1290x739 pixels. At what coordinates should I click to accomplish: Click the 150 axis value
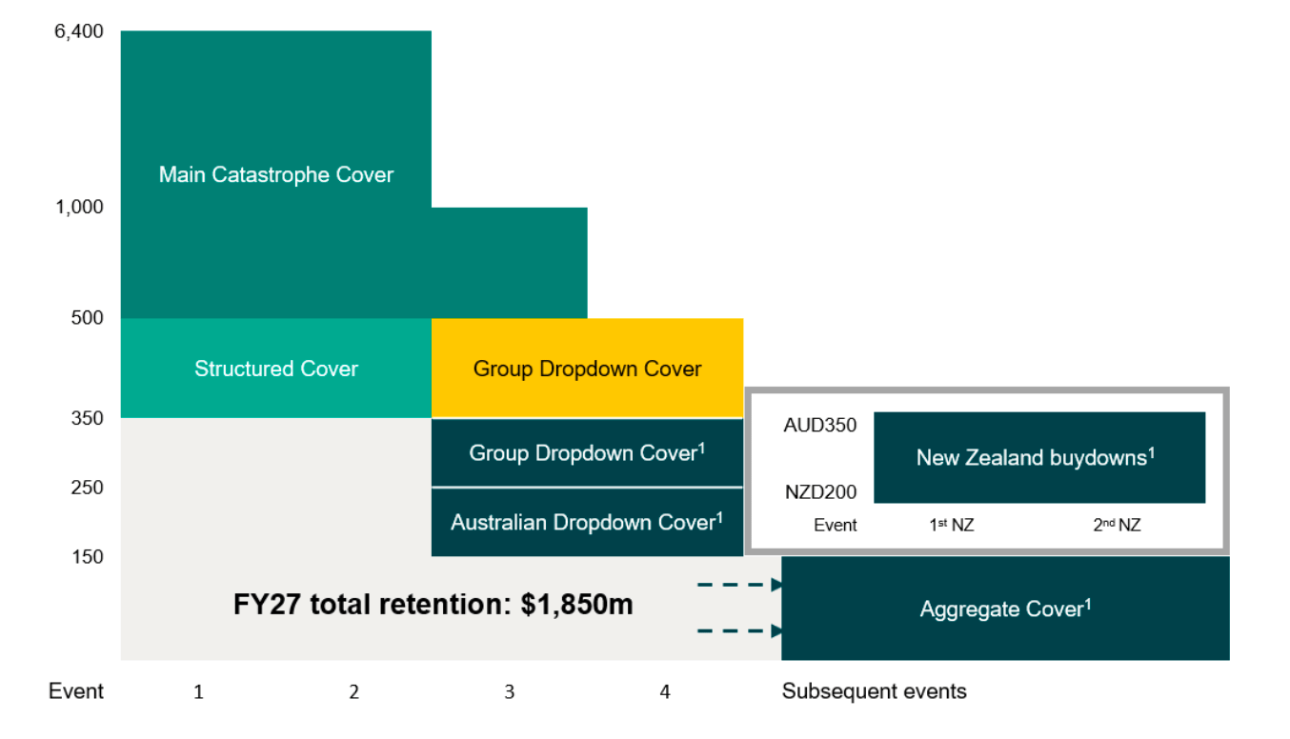coord(87,557)
